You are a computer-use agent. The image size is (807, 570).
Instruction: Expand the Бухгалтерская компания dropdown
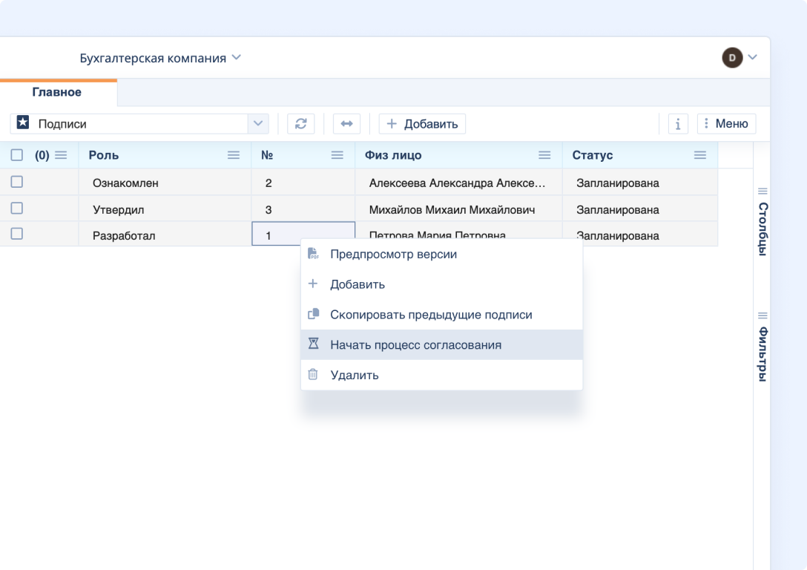click(236, 57)
